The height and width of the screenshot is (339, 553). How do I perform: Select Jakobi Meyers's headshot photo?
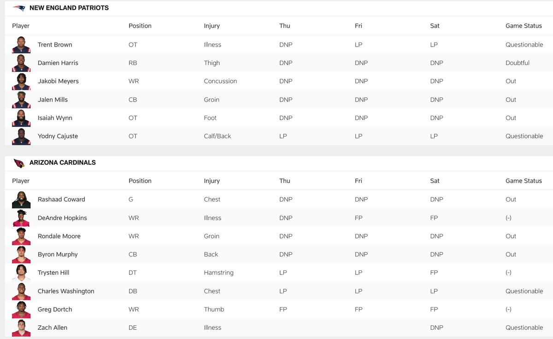pos(21,81)
